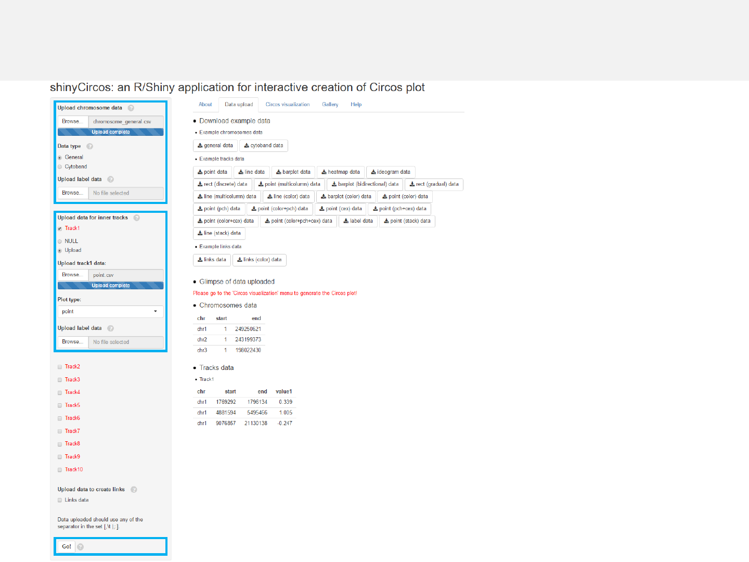
Task: Open Plot type dropdown showing point
Action: coord(111,312)
